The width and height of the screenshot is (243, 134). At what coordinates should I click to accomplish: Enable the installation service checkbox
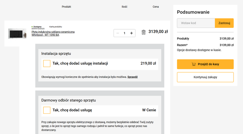[x=47, y=64]
